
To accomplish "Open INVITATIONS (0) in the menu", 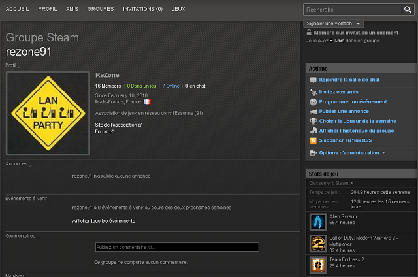I will tap(142, 9).
